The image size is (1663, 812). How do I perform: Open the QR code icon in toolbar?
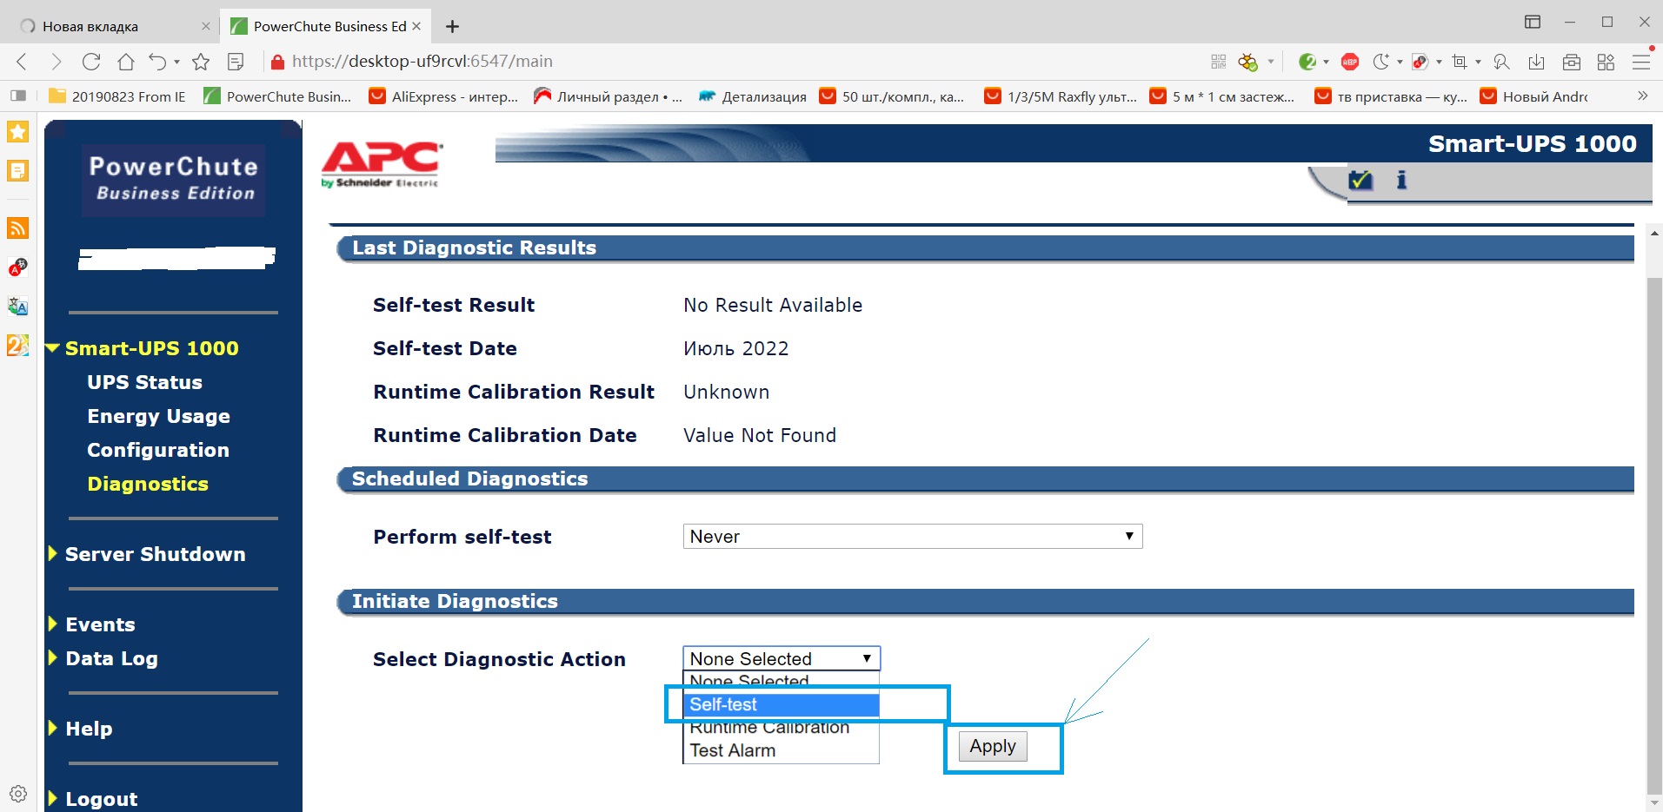(1219, 62)
